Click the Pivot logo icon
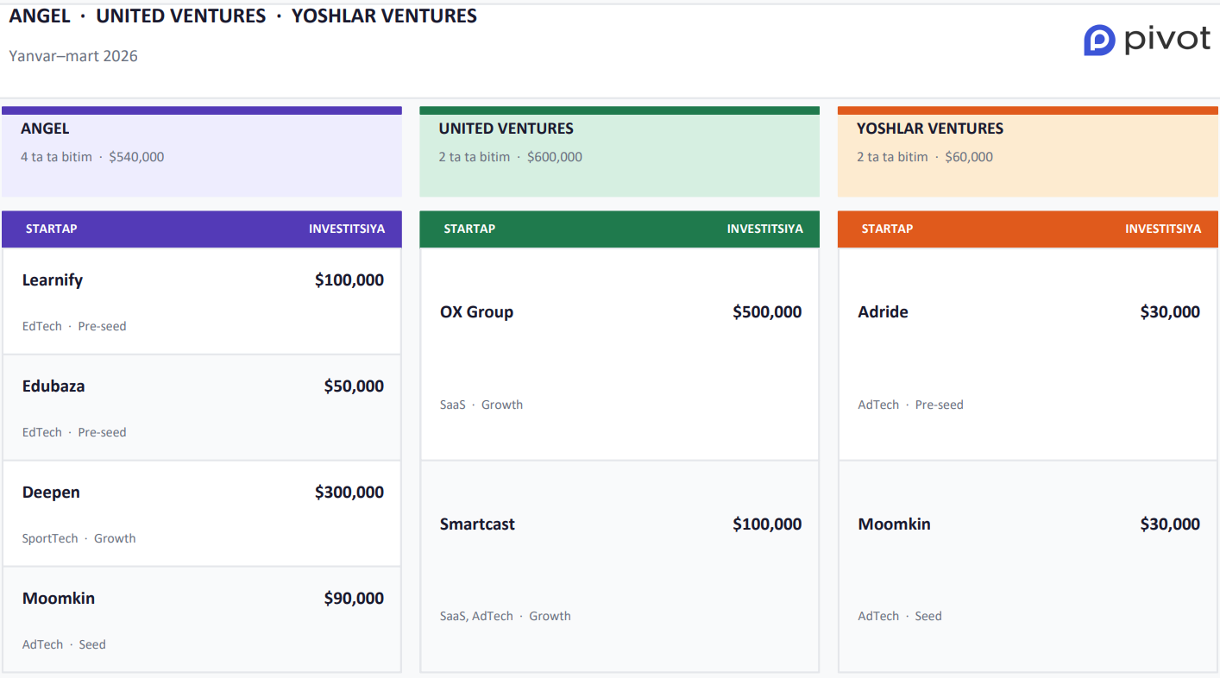Screen dimensions: 1220x678 1099,41
